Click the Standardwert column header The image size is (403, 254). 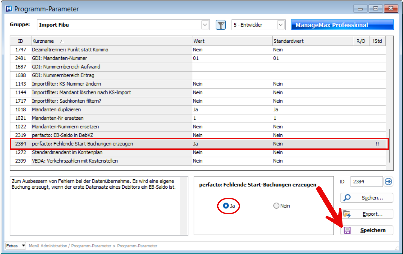click(x=312, y=41)
